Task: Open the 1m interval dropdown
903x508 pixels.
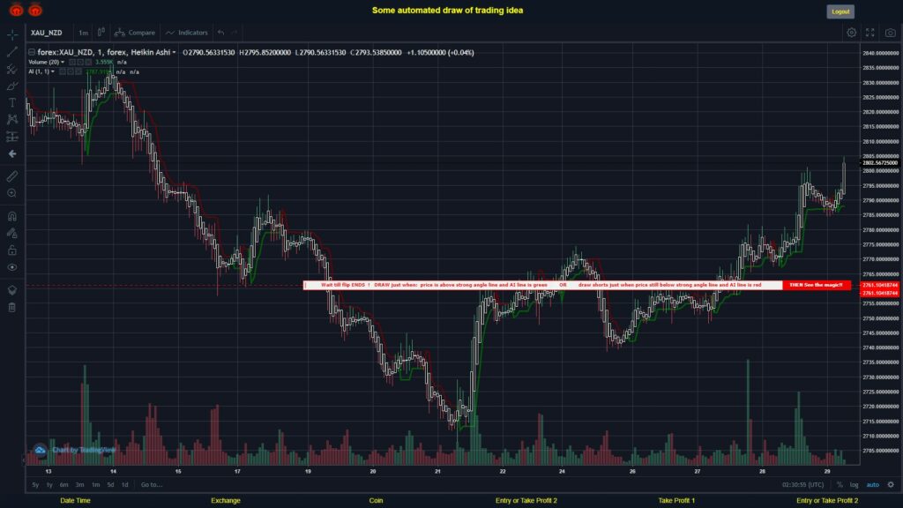Action: click(x=83, y=33)
